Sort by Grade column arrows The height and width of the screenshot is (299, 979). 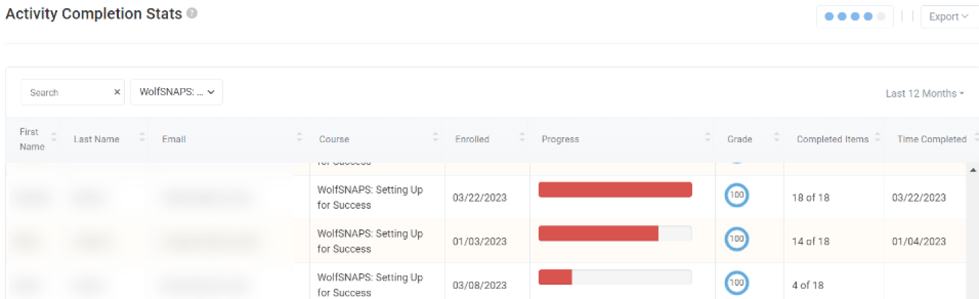coord(776,139)
